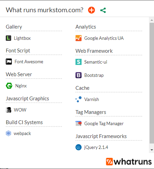
Task: Click the Analytics category heading
Action: (x=86, y=27)
